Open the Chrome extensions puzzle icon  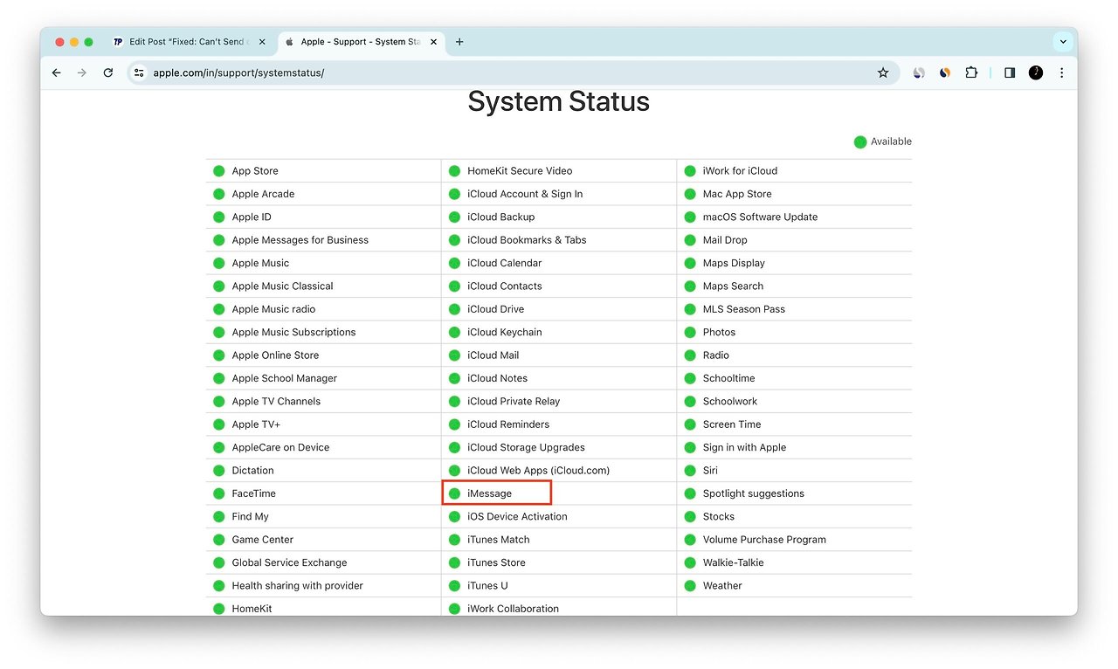[x=971, y=73]
